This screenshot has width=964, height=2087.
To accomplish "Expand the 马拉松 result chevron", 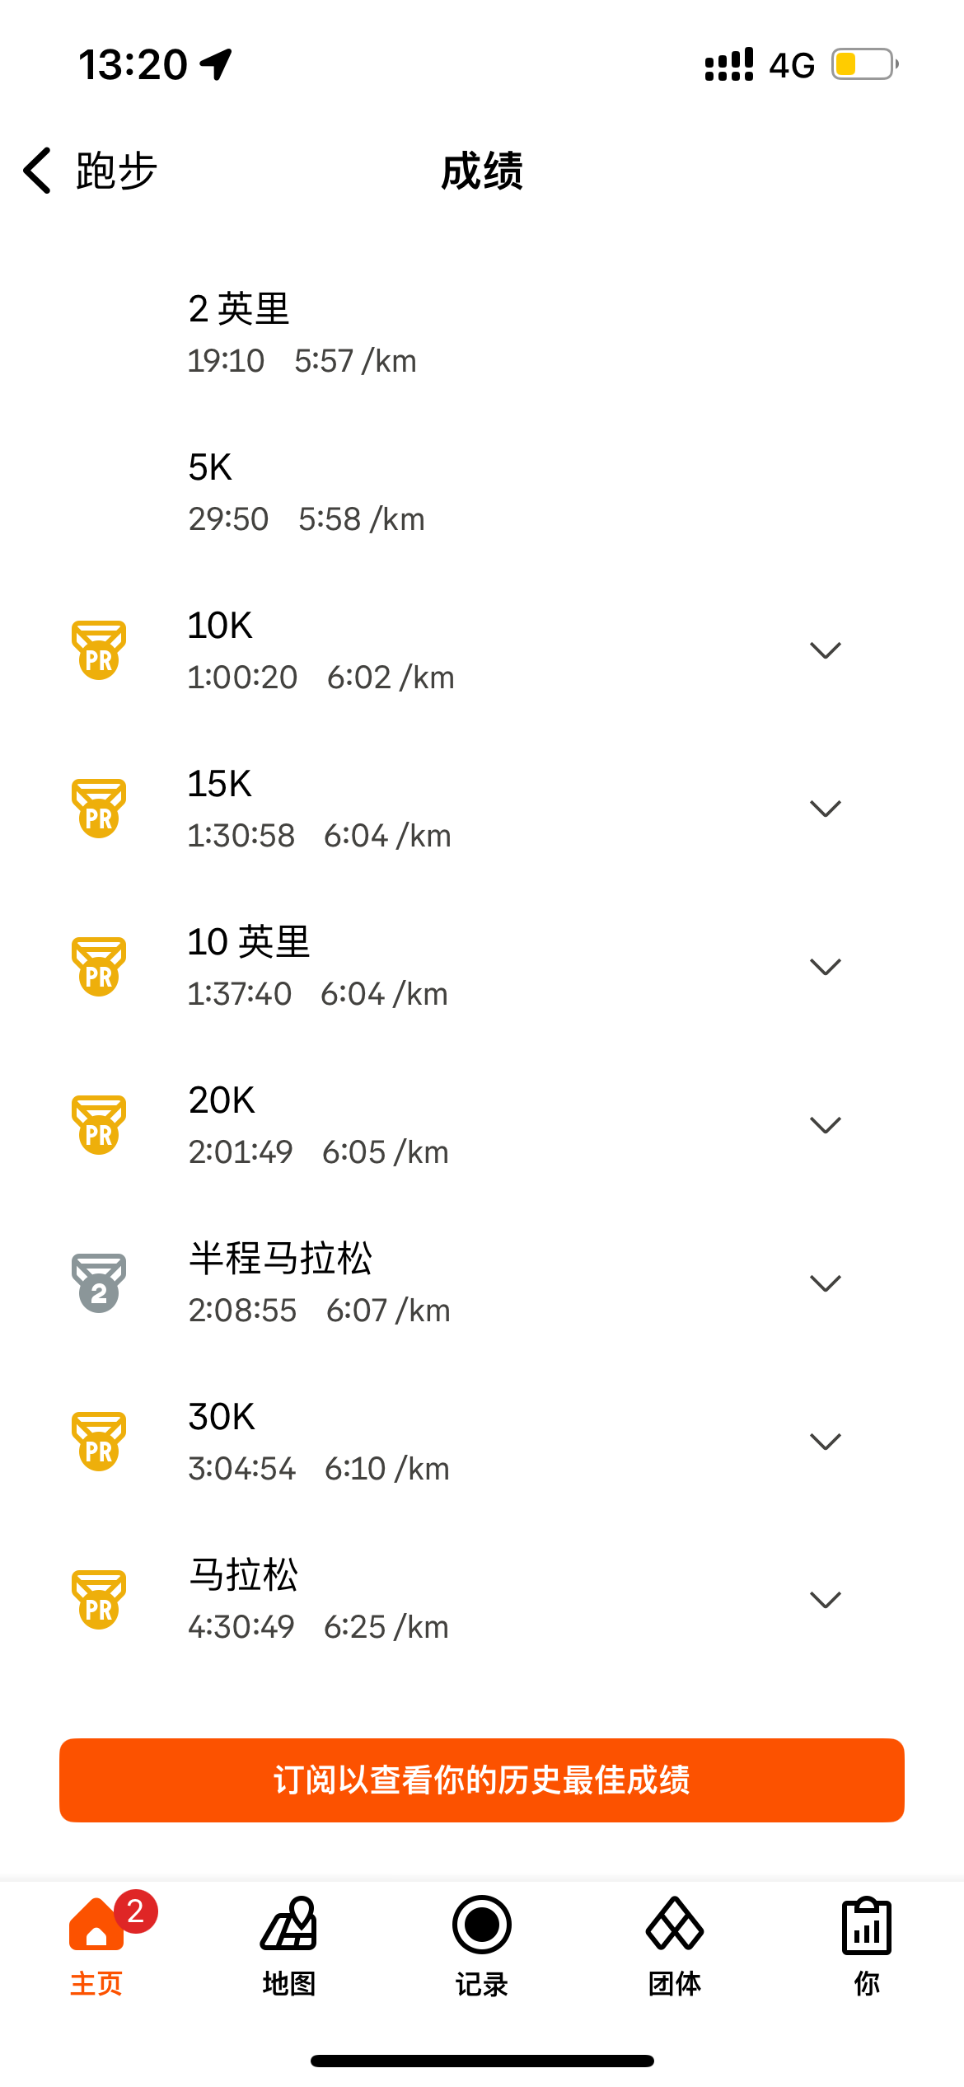I will [x=825, y=1600].
